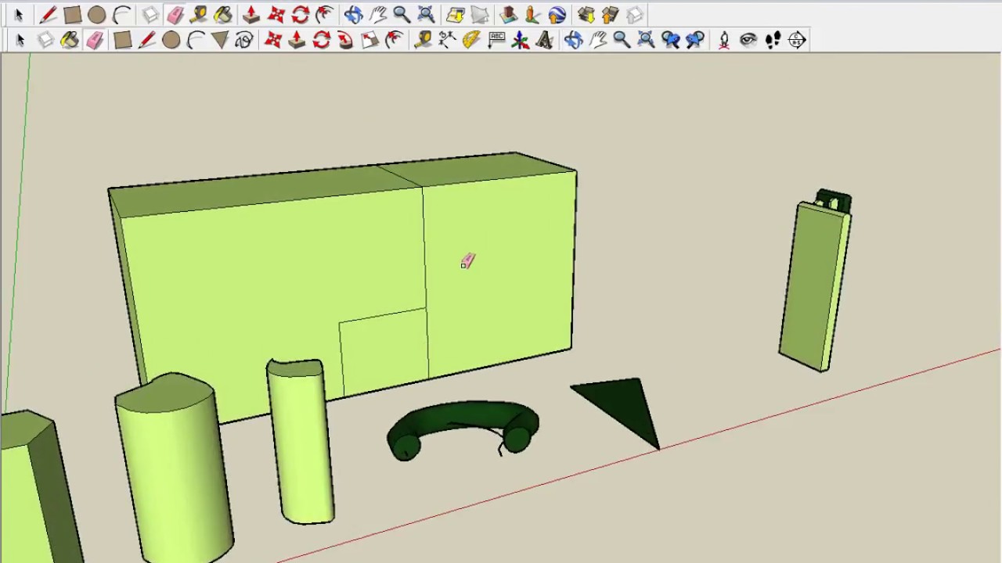
Task: Select the Follow Me tool
Action: pos(345,40)
